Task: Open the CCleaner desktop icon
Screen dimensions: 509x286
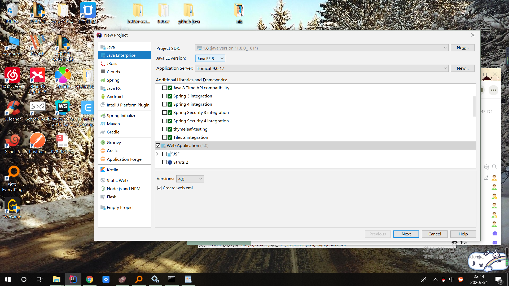Action: click(12, 111)
